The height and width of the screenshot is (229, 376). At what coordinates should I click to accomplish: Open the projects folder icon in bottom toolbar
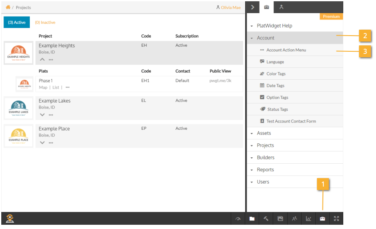(x=252, y=219)
